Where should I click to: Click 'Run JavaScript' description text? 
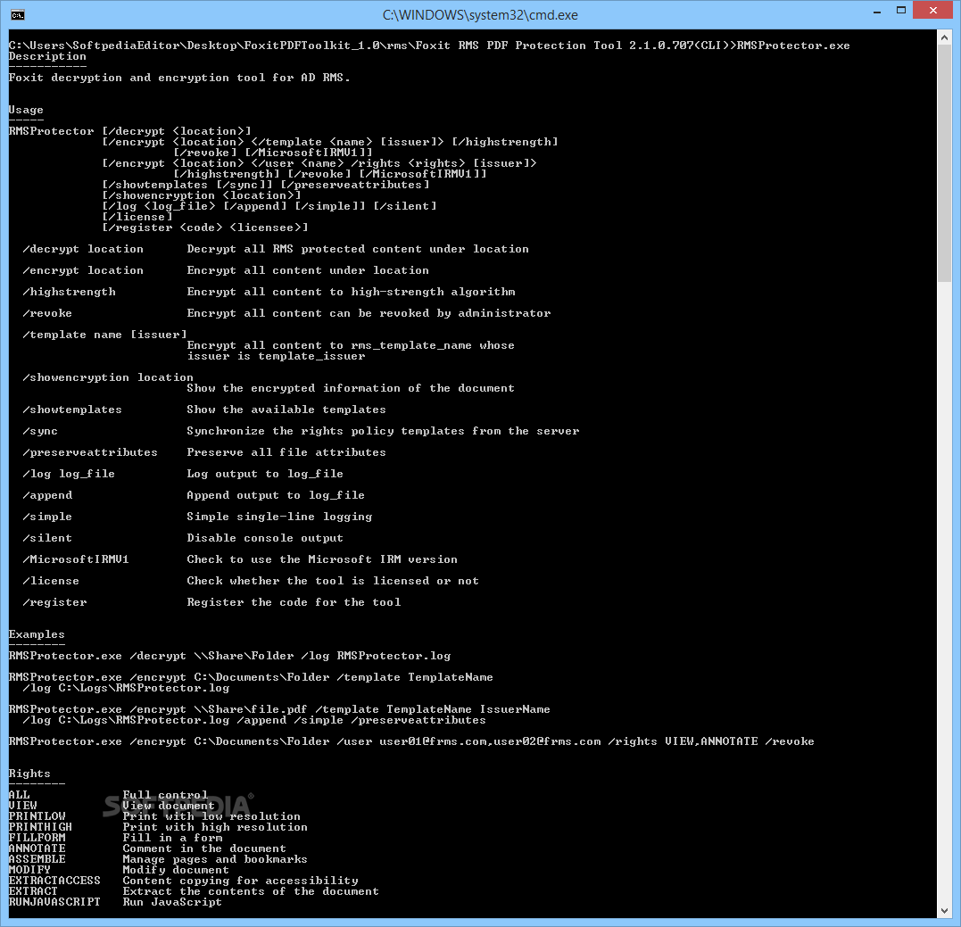pos(172,902)
